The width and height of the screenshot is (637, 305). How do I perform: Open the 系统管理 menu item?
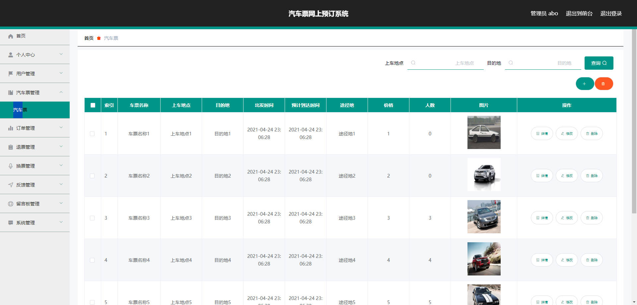pos(35,223)
